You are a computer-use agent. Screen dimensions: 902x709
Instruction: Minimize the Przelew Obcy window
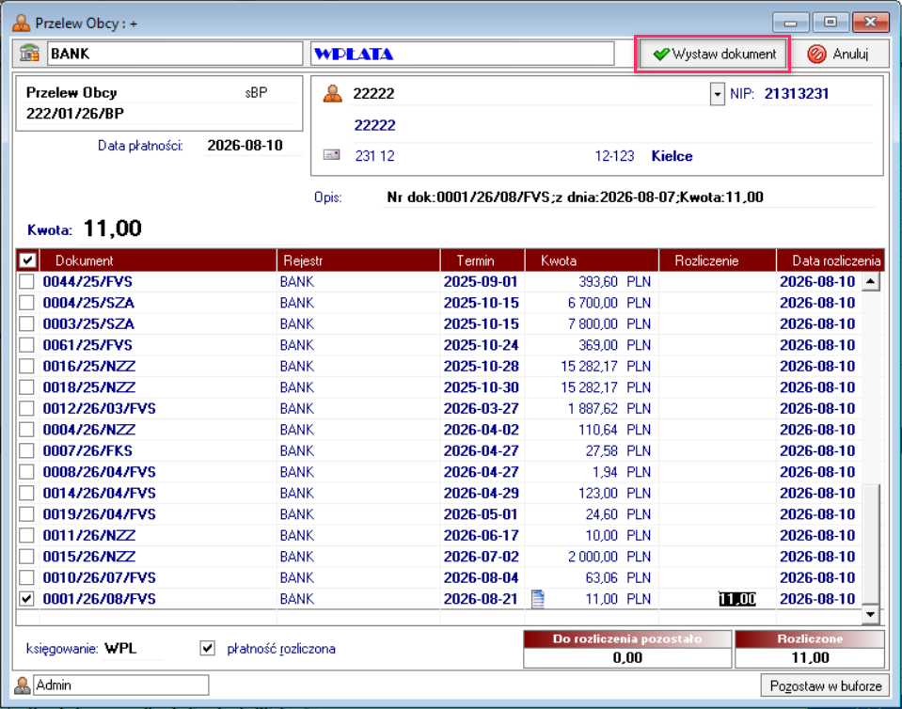click(791, 23)
